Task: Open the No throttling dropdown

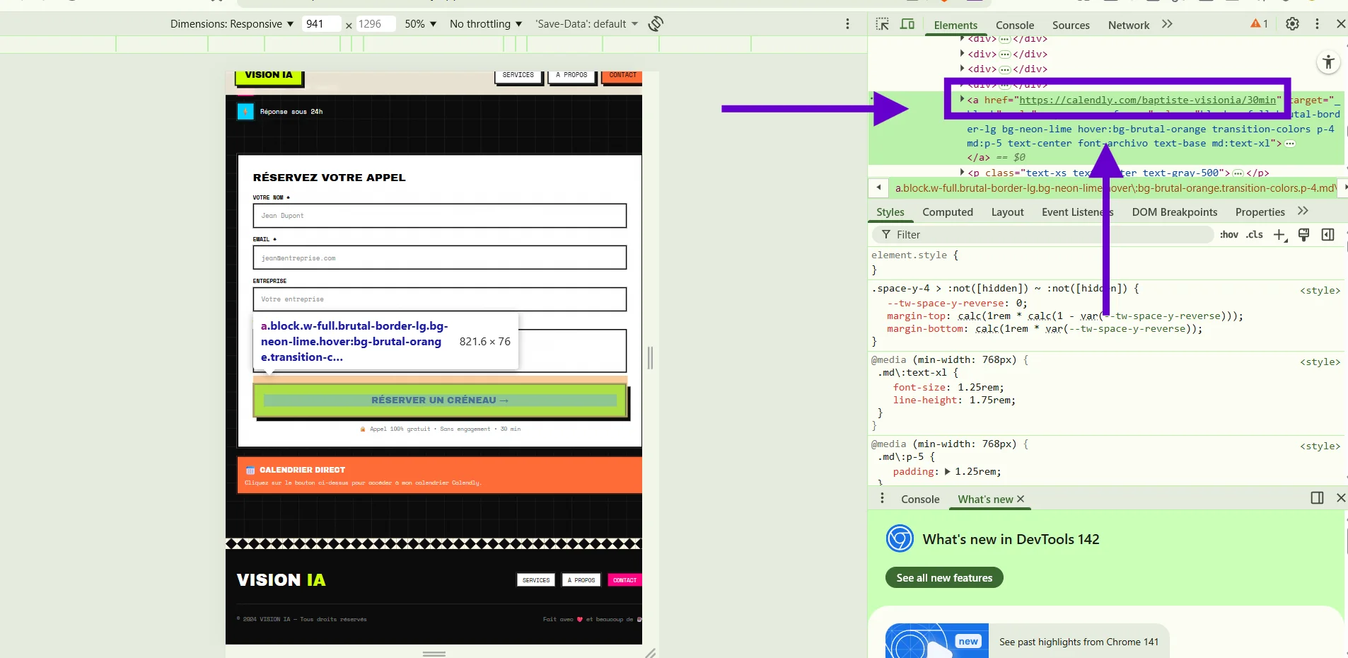Action: click(x=486, y=24)
